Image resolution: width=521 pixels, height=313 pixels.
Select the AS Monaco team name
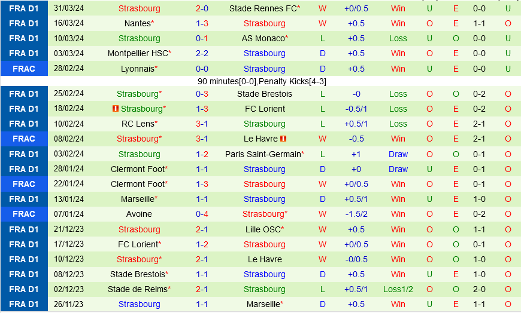point(263,38)
